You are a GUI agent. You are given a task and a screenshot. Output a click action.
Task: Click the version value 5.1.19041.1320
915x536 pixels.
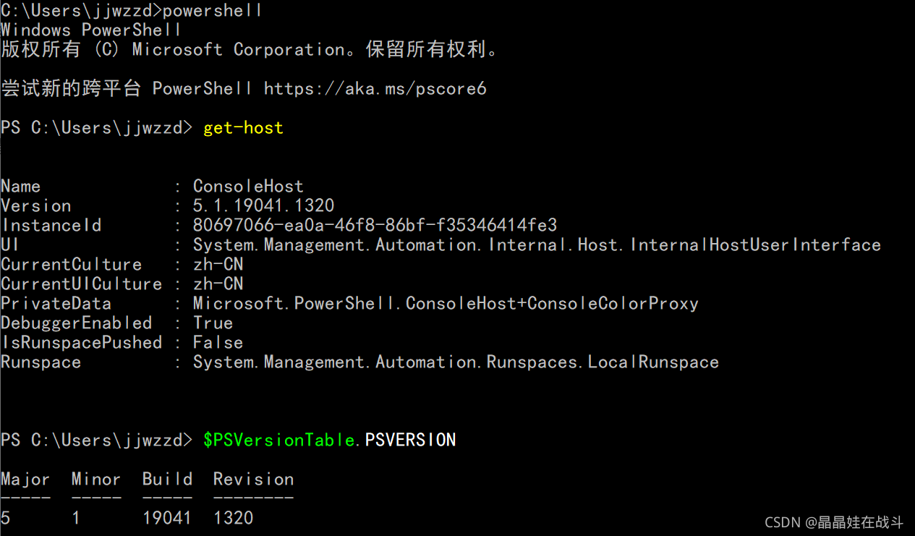click(x=263, y=206)
